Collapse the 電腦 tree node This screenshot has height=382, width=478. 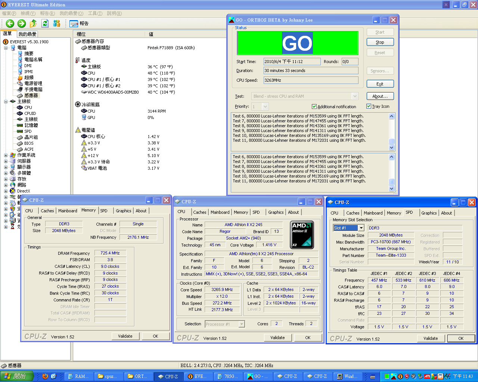pos(6,48)
